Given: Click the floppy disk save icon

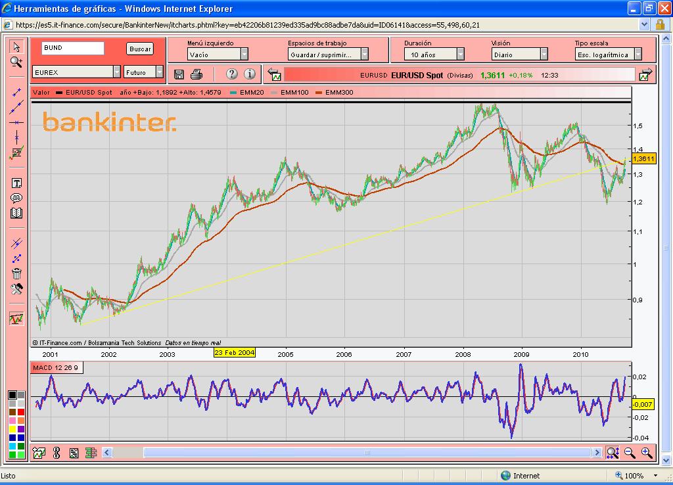Looking at the screenshot, I should (179, 74).
